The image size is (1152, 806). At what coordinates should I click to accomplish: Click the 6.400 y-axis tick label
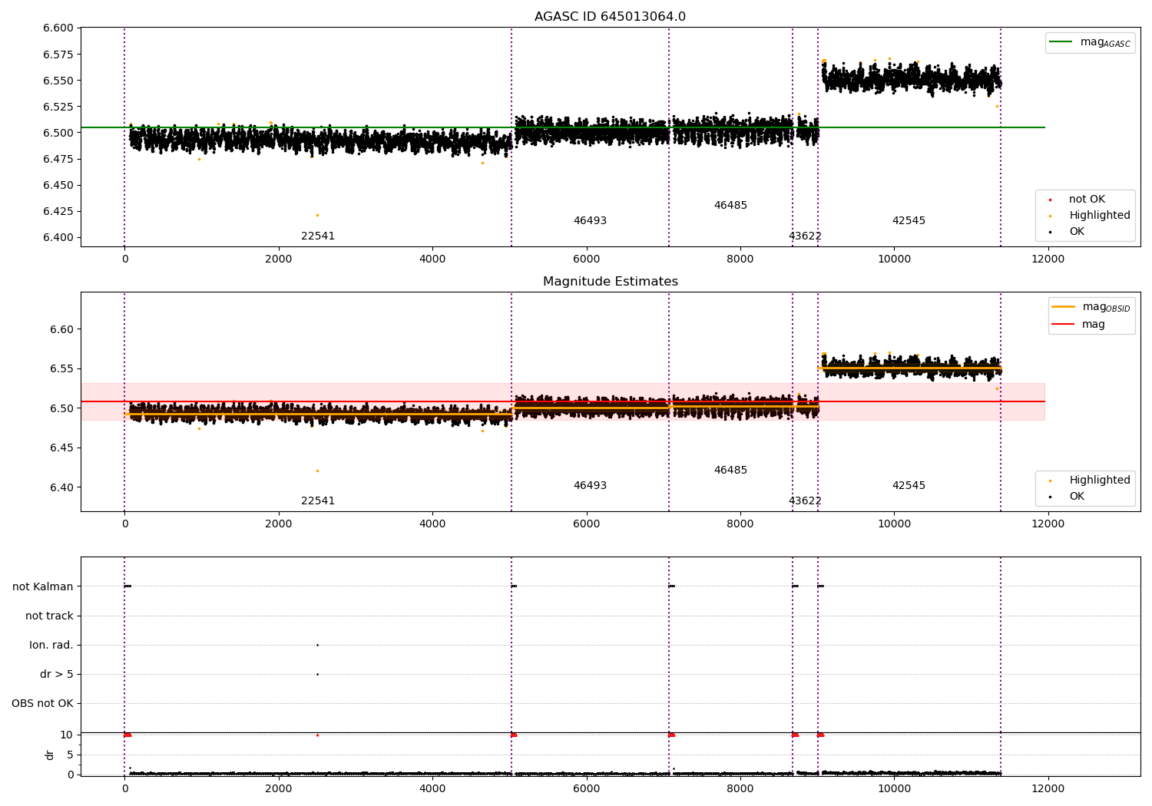click(58, 237)
